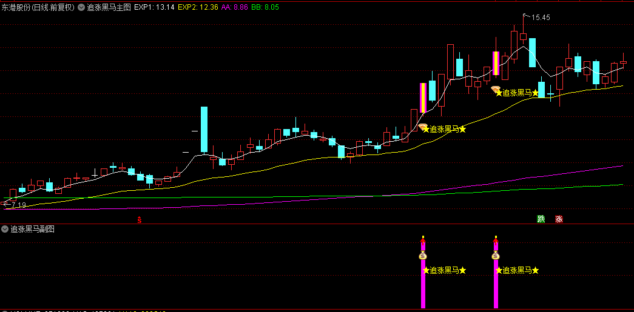
Task: Click the upper ★追涨黑马★ label on main chart
Action: (517, 93)
